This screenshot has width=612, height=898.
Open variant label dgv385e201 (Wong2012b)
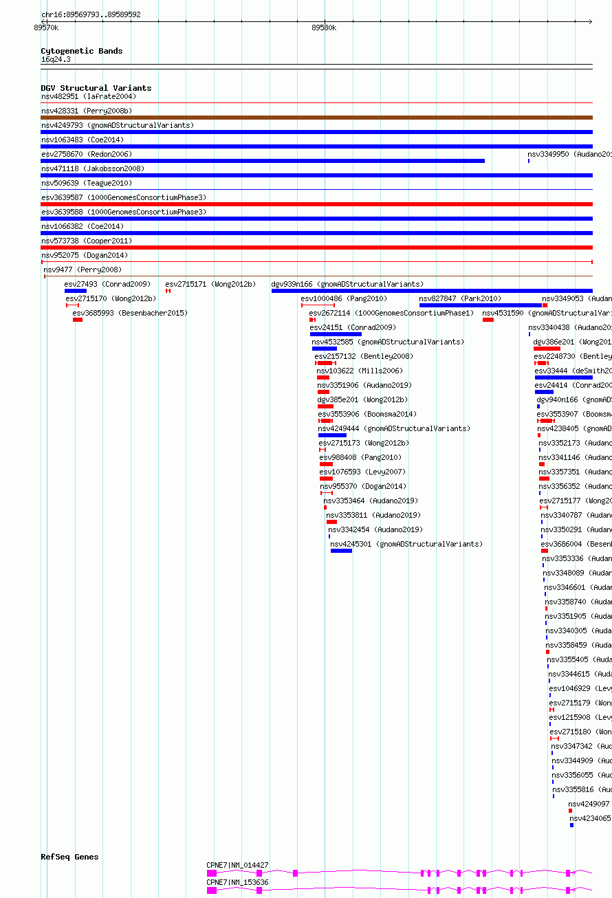click(362, 399)
